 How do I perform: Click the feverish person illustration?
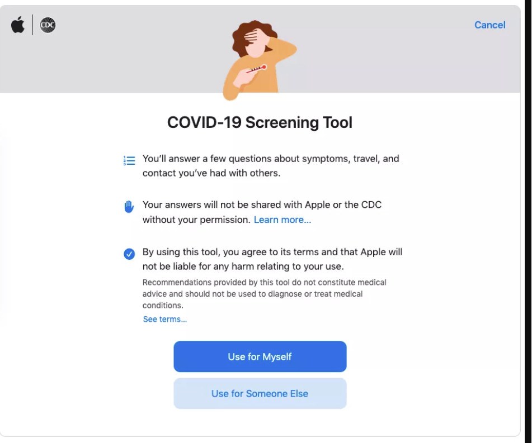click(260, 60)
